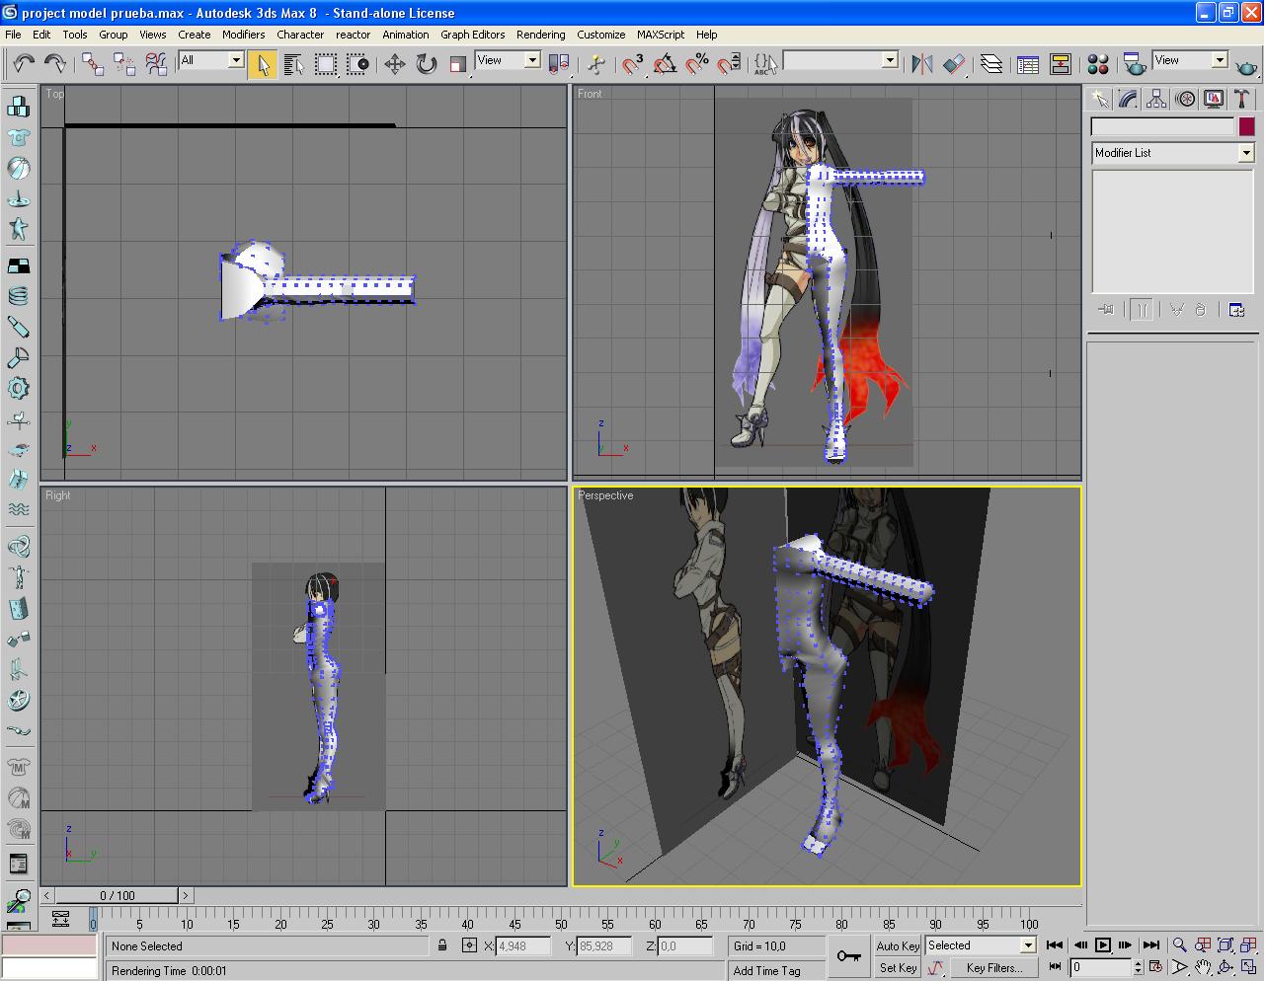This screenshot has width=1266, height=981.
Task: Select the Move tool in toolbar
Action: pyautogui.click(x=395, y=64)
